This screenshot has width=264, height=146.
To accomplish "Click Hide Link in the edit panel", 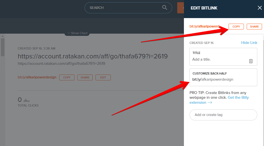I will coord(249,43).
